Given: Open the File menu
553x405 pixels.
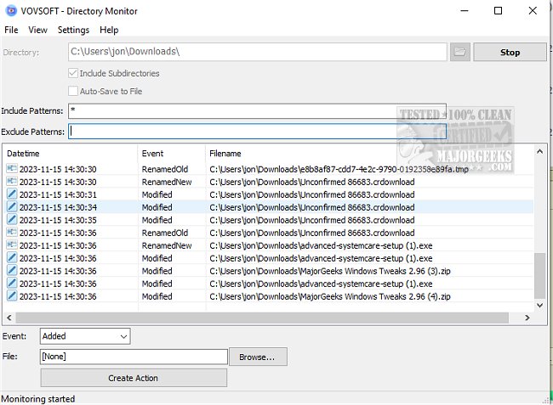Looking at the screenshot, I should click(11, 30).
